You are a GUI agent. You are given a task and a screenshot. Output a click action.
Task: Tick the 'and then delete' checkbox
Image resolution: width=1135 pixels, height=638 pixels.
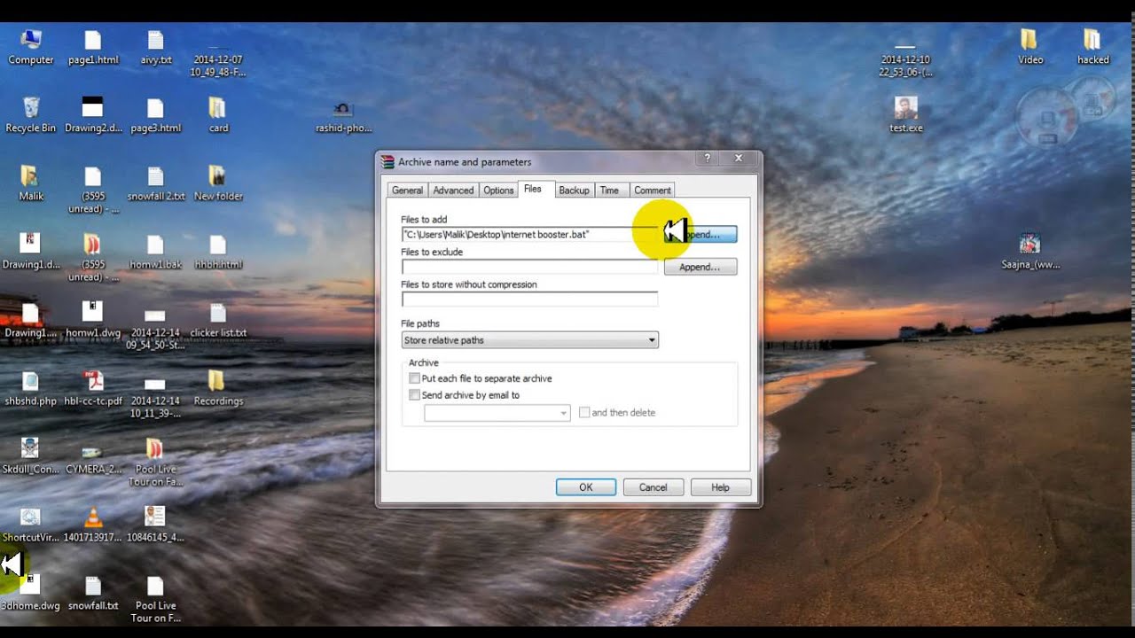point(584,413)
